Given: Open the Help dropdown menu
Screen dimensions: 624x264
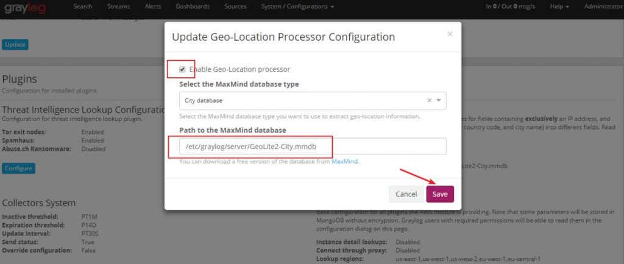Looking at the screenshot, I should point(559,6).
